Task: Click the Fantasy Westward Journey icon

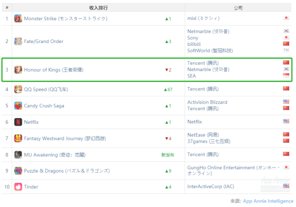Action: coord(18,138)
